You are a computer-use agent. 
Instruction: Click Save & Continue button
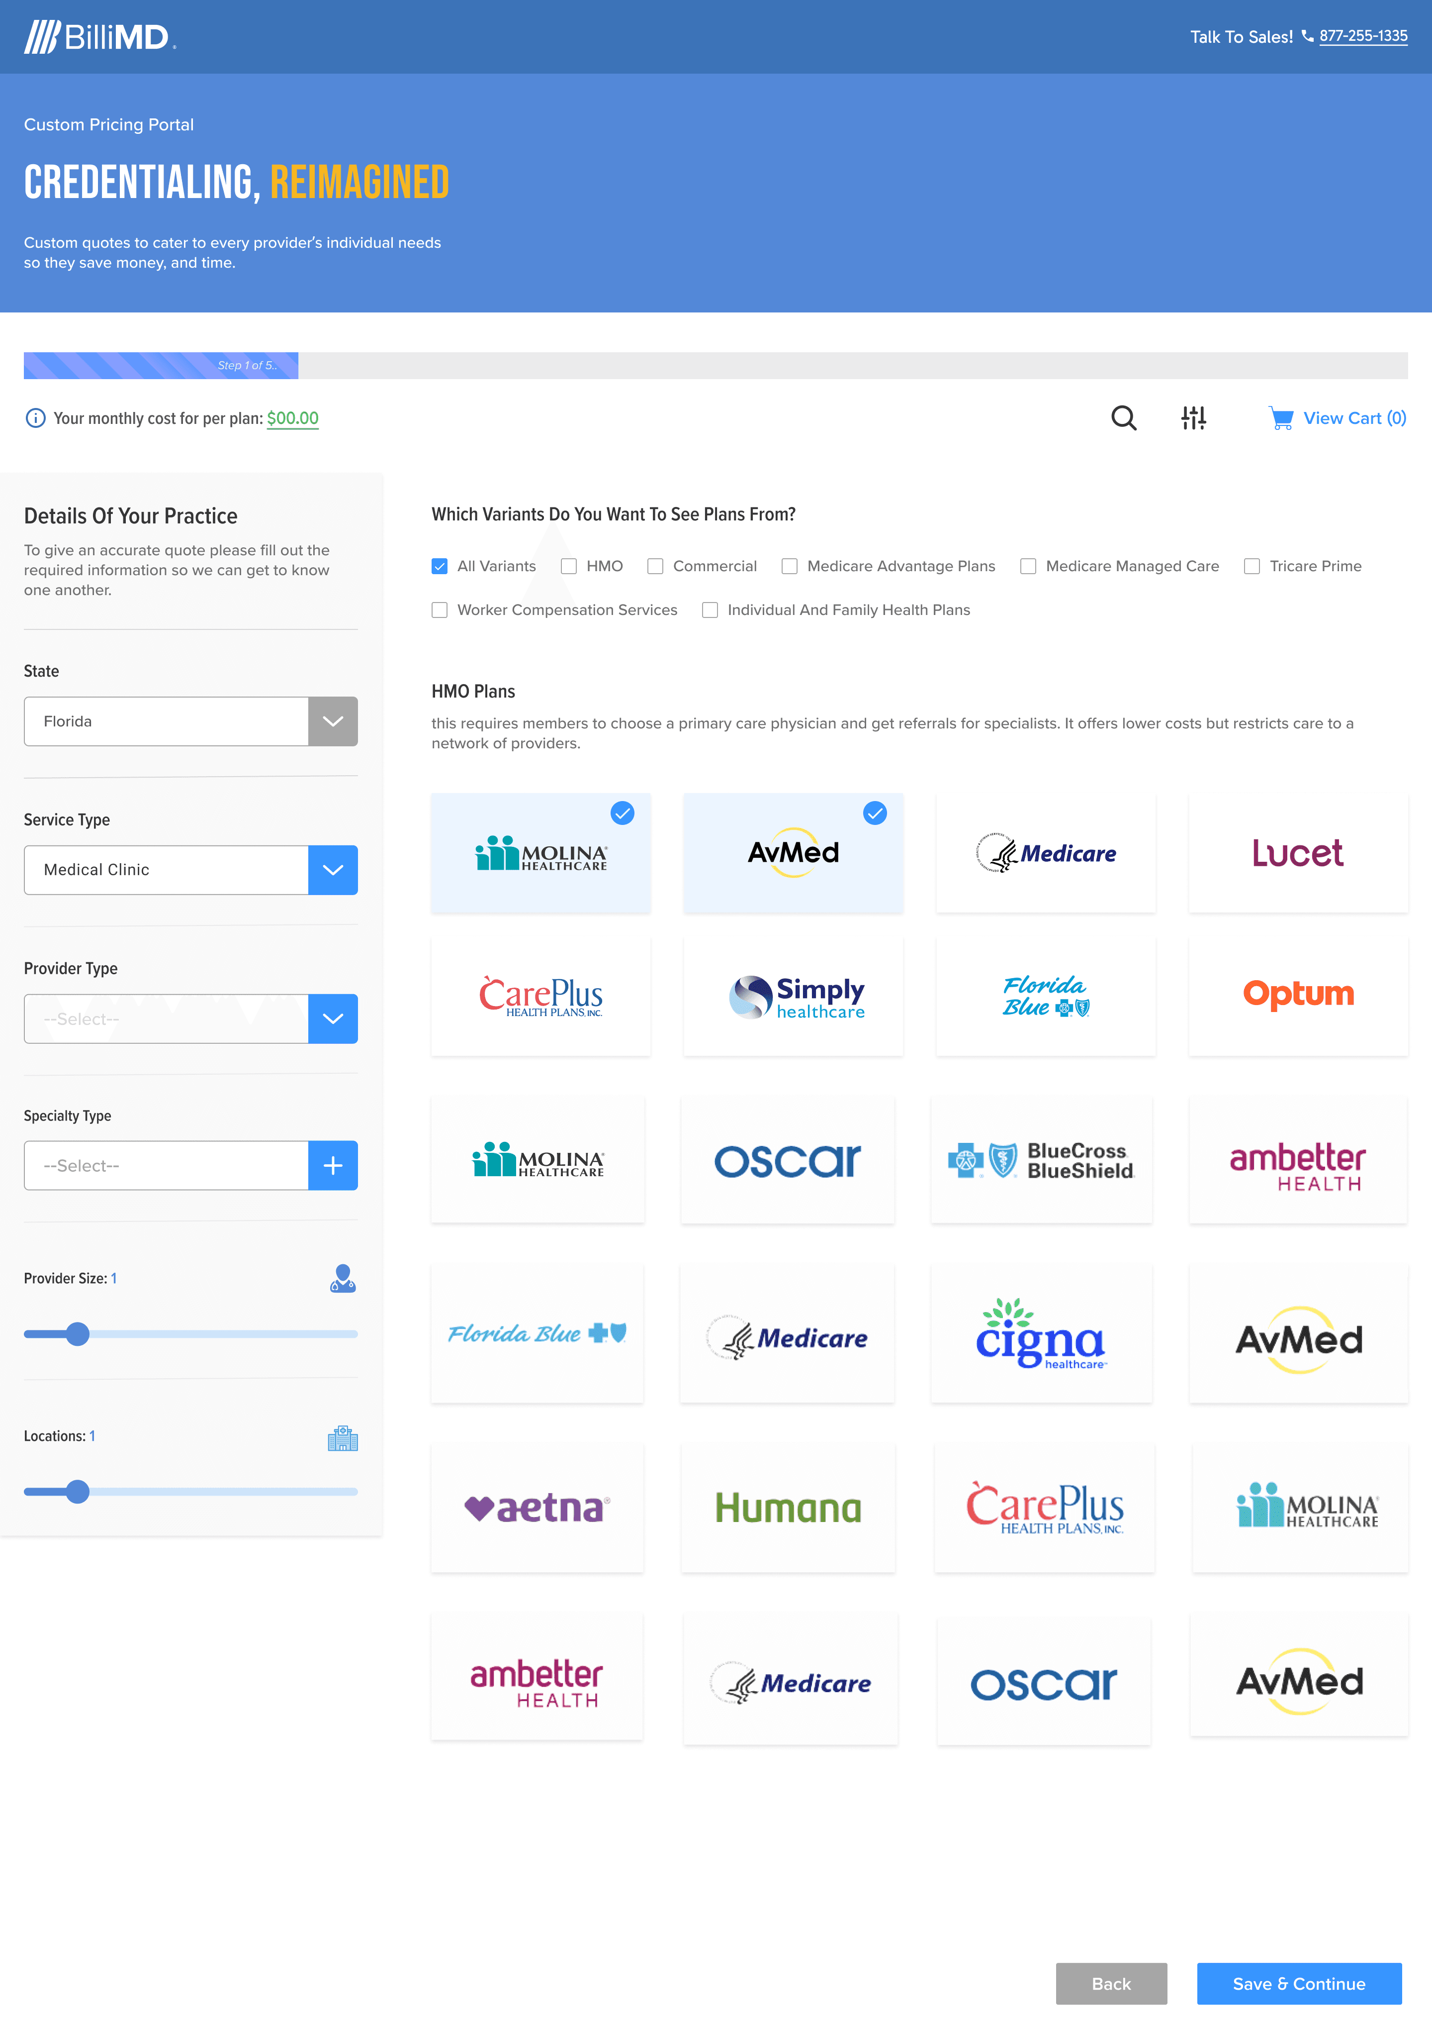coord(1298,1984)
